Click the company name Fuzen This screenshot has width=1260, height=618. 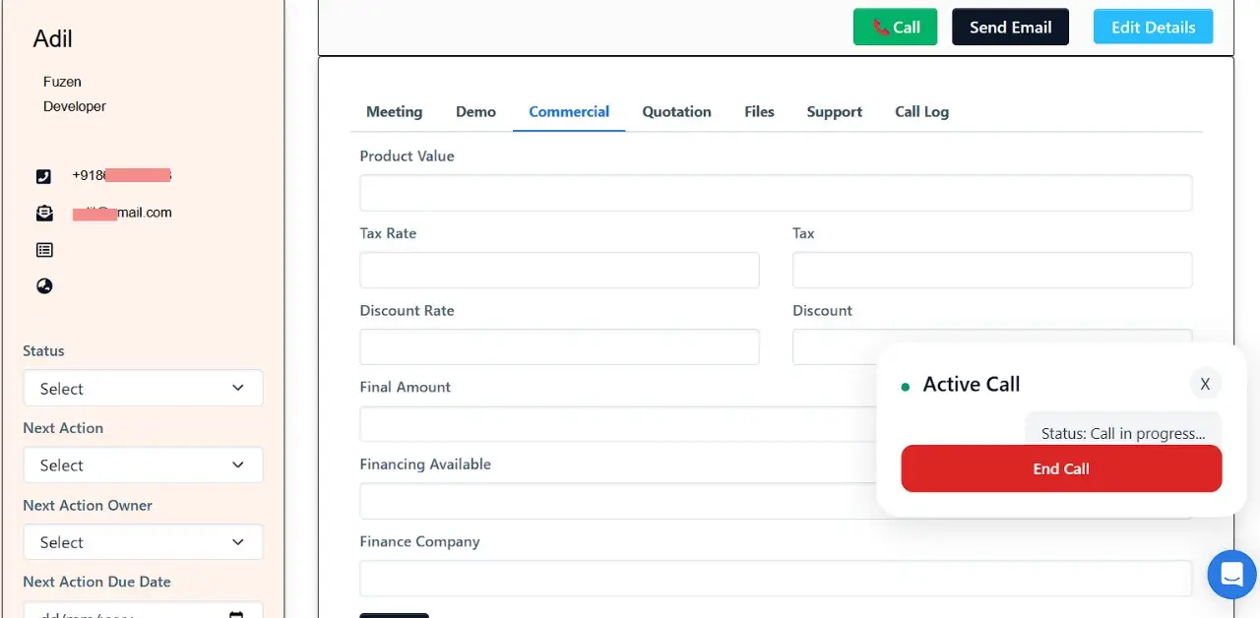[x=62, y=82]
